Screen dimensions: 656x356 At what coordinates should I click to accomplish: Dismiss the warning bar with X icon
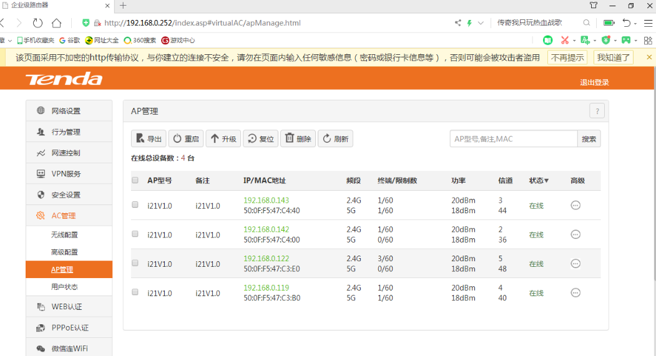coord(649,57)
